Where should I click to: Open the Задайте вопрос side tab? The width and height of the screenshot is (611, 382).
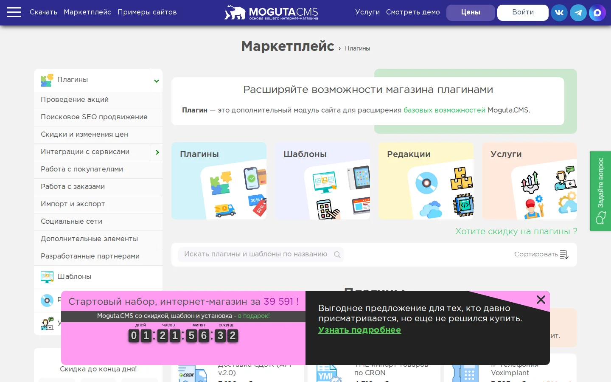[x=600, y=191]
